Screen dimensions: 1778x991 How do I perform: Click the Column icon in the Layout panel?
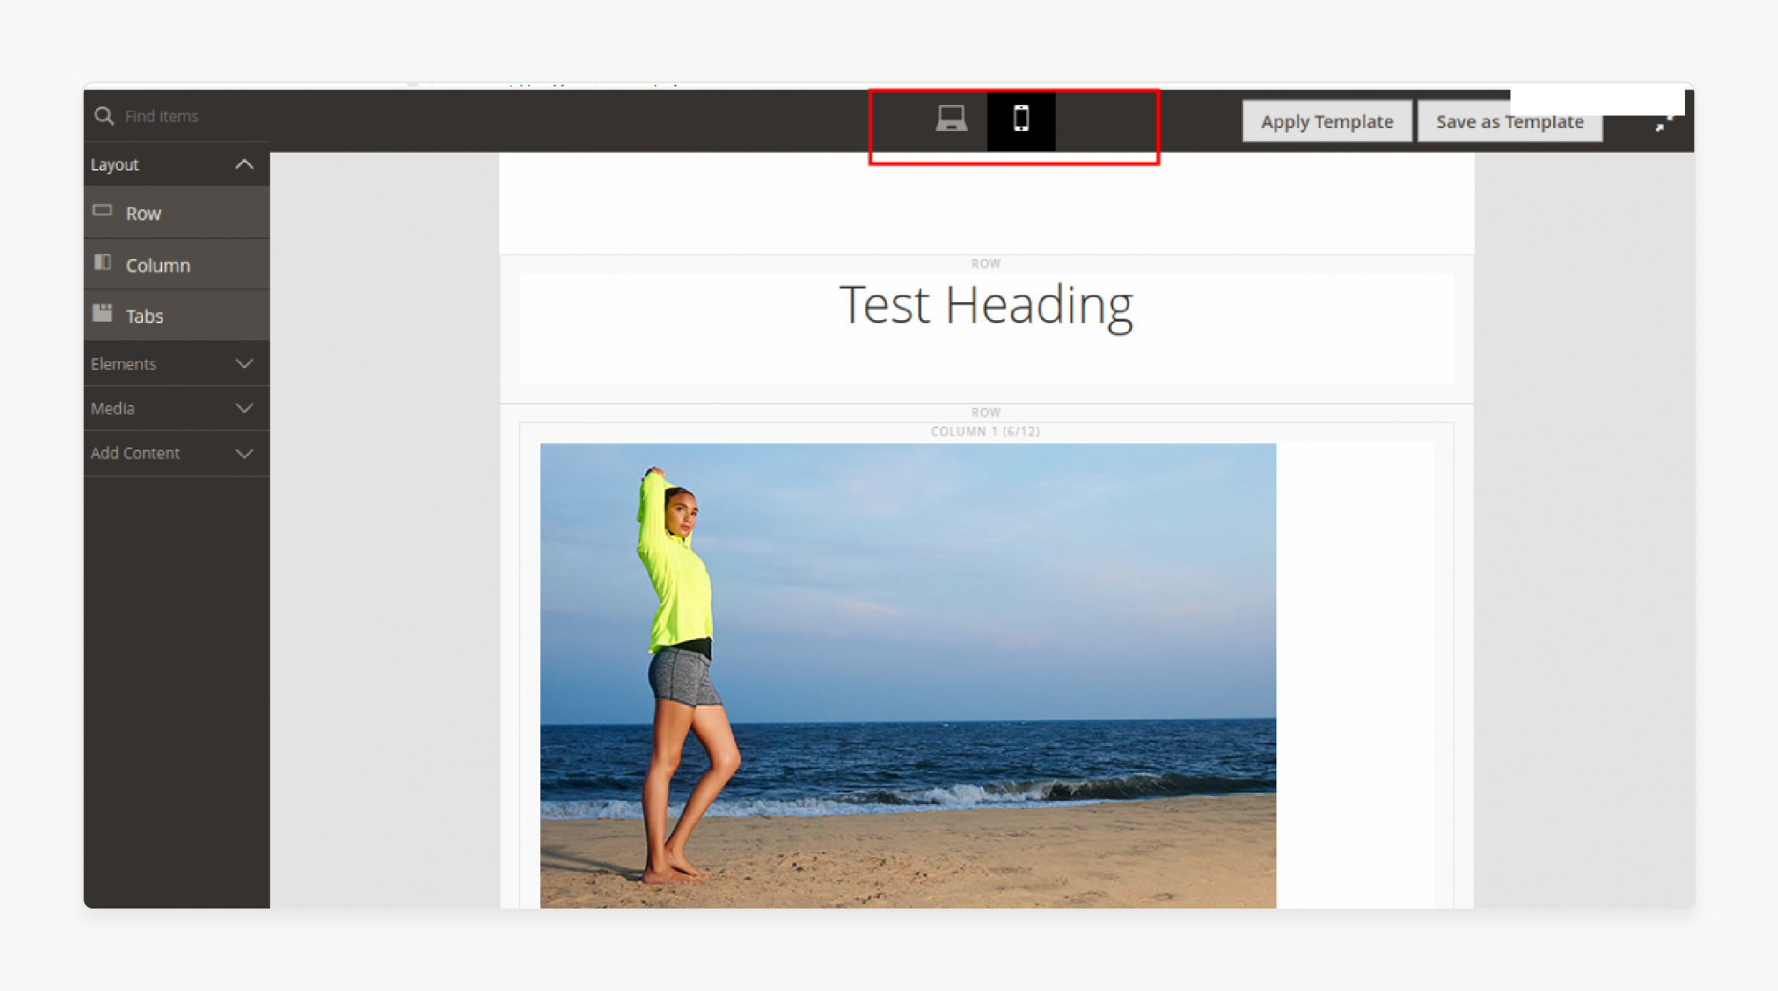[102, 262]
